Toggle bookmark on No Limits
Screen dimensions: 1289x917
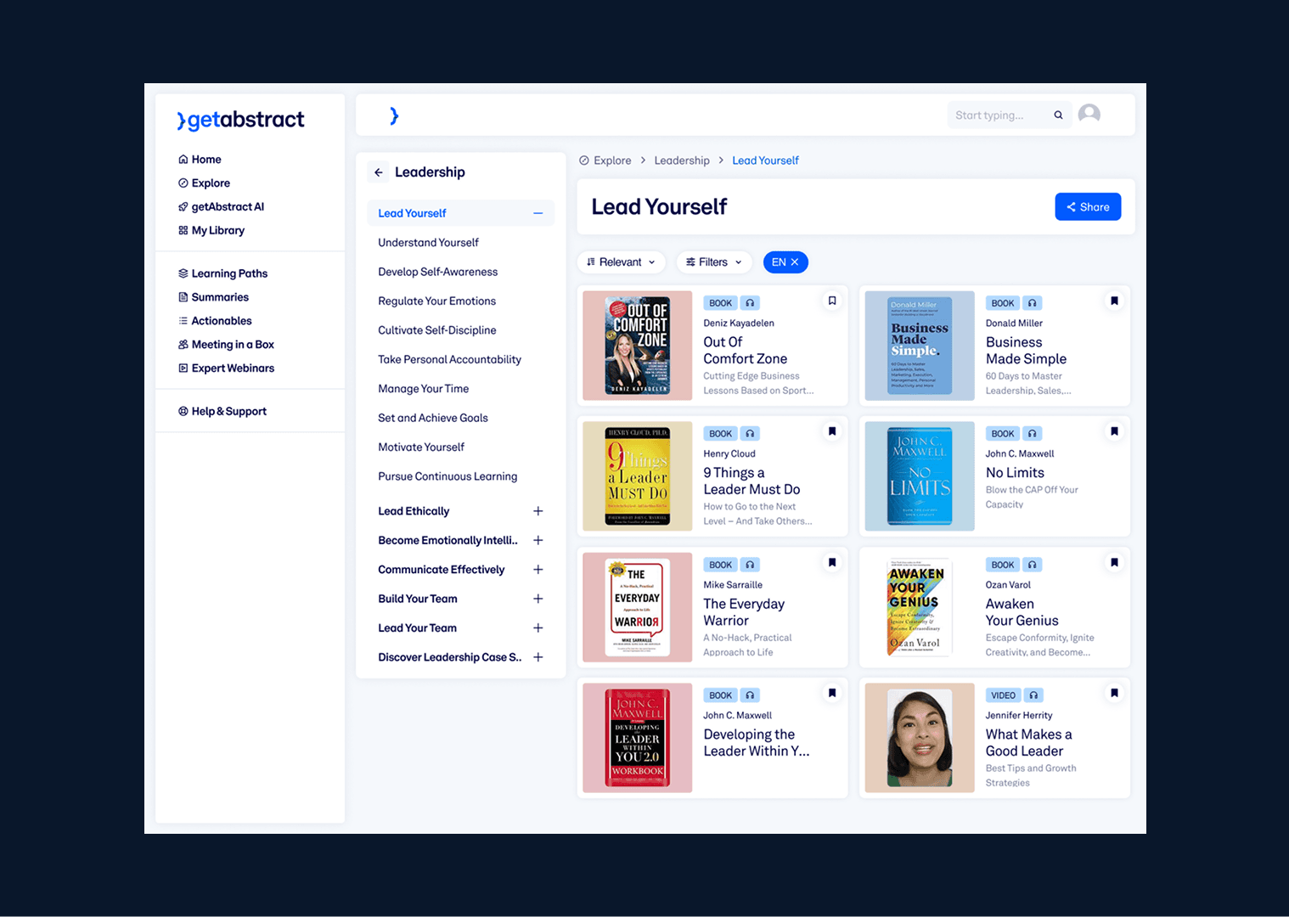point(1114,431)
